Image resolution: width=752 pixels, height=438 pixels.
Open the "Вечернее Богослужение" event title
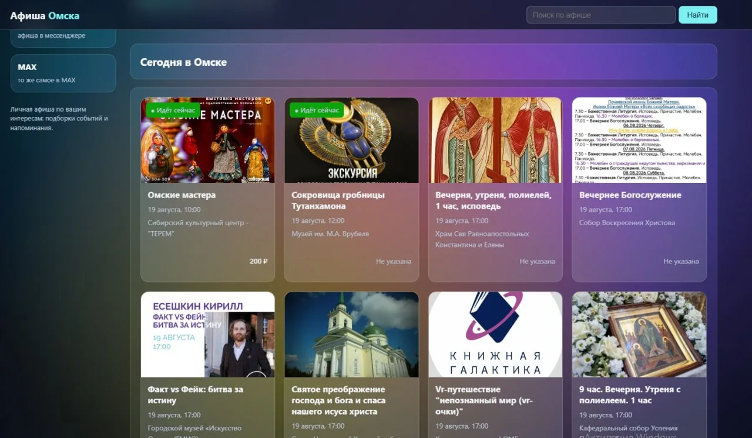pos(630,195)
